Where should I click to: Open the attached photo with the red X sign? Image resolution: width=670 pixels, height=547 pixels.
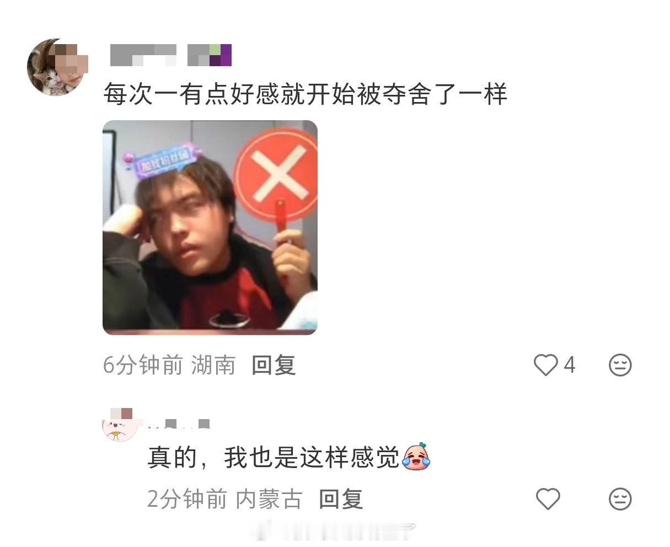(x=210, y=228)
